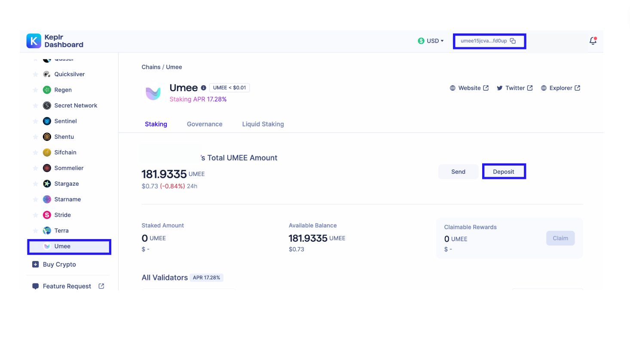Select Stride pink icon
The image size is (630, 344).
pyautogui.click(x=47, y=215)
